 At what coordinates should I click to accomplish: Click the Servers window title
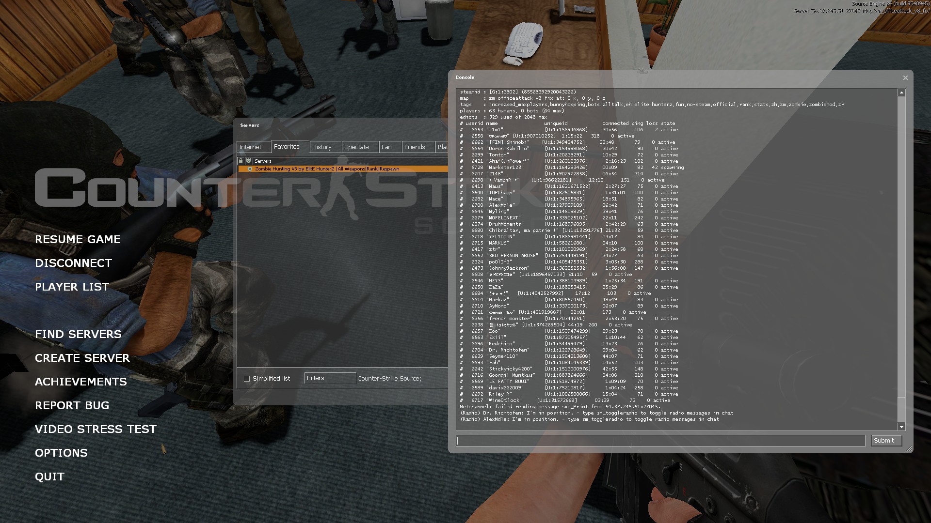[x=250, y=125]
